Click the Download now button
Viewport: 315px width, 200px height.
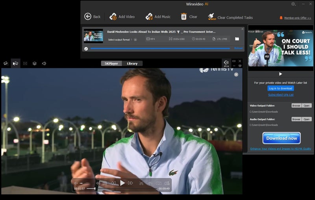[x=282, y=138]
